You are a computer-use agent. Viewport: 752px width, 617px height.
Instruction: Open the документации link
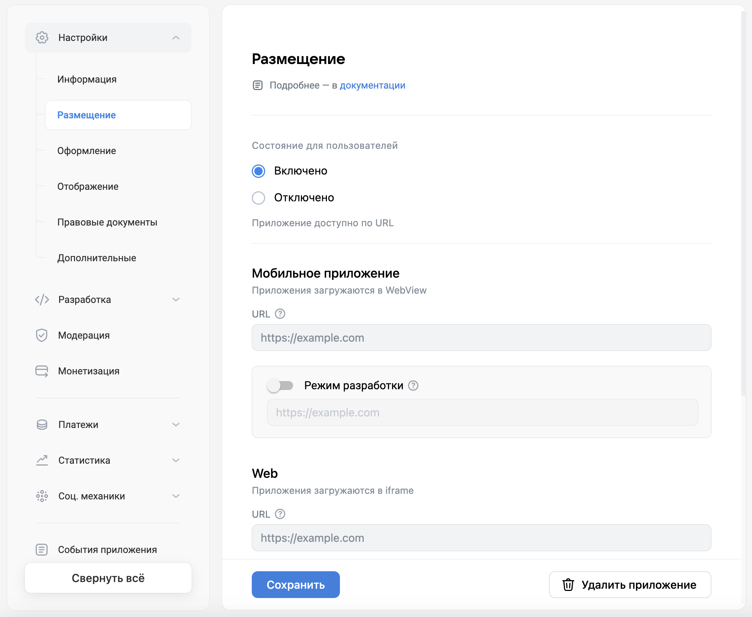(372, 85)
